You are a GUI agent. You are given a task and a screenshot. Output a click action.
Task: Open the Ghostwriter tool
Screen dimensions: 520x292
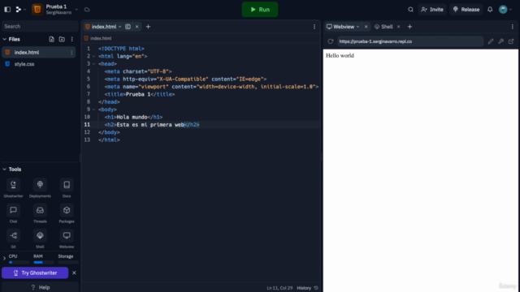[x=13, y=188]
